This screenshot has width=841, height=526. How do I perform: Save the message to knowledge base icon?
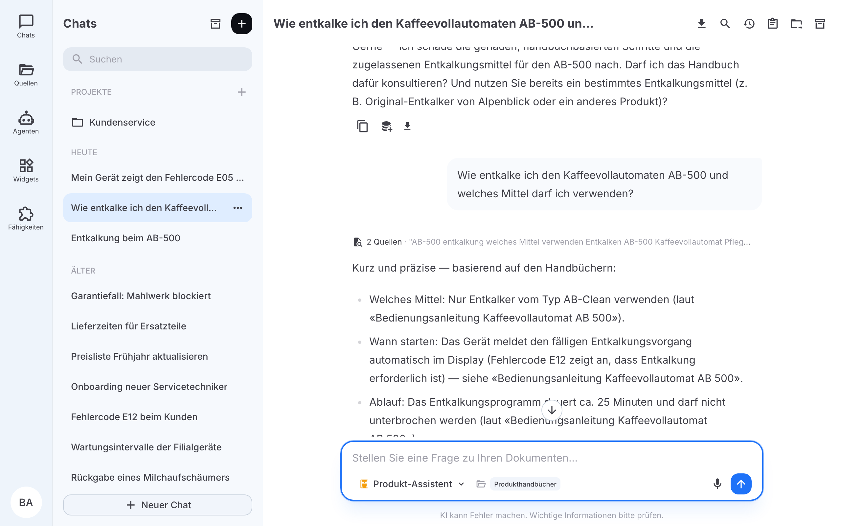coord(386,126)
